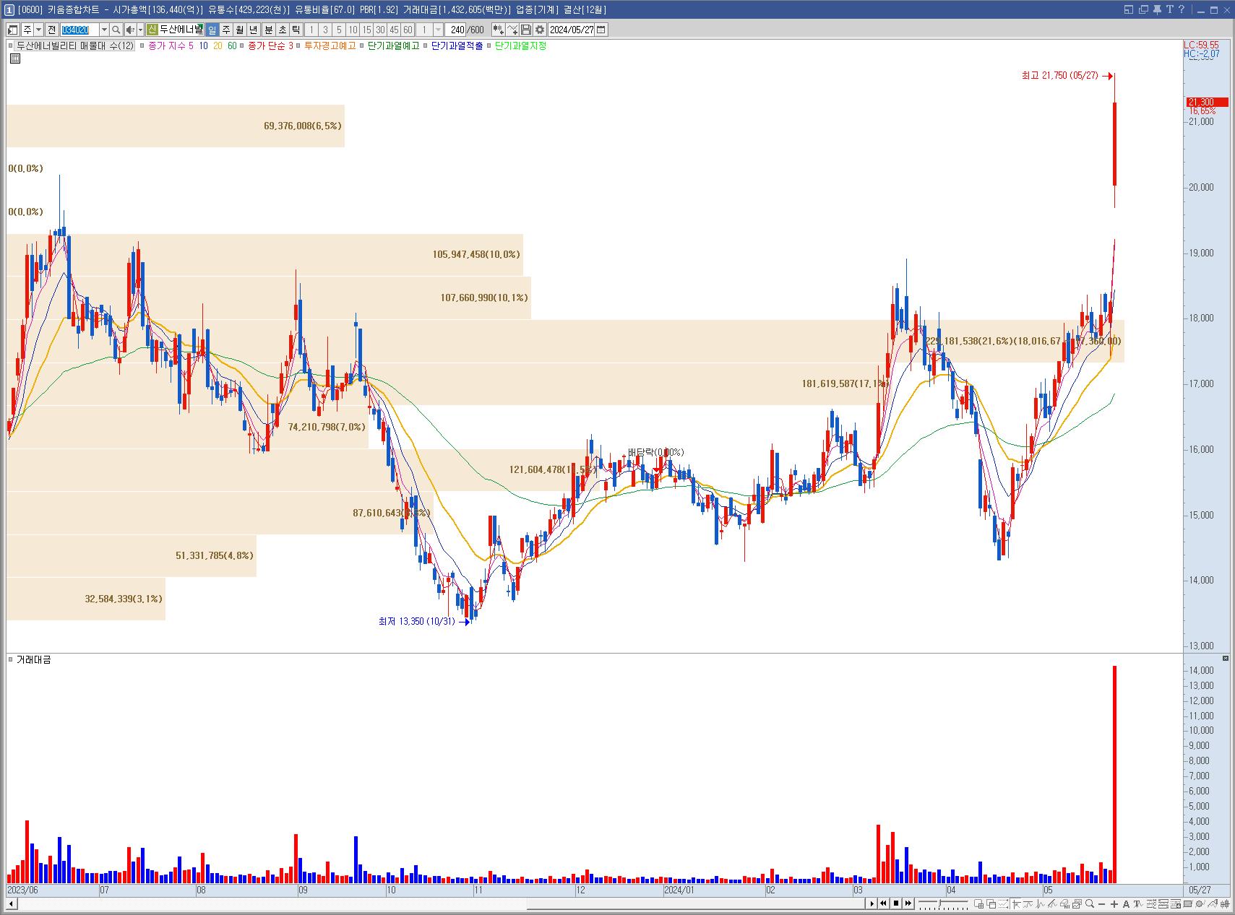Click the crosshair cursor icon in the bottom toolbar

point(1016,903)
